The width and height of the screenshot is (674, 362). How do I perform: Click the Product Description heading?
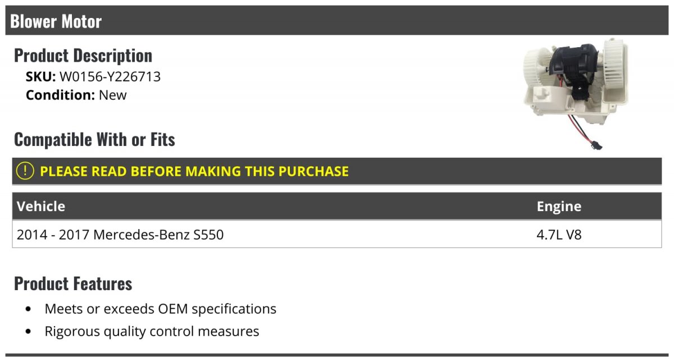[83, 56]
